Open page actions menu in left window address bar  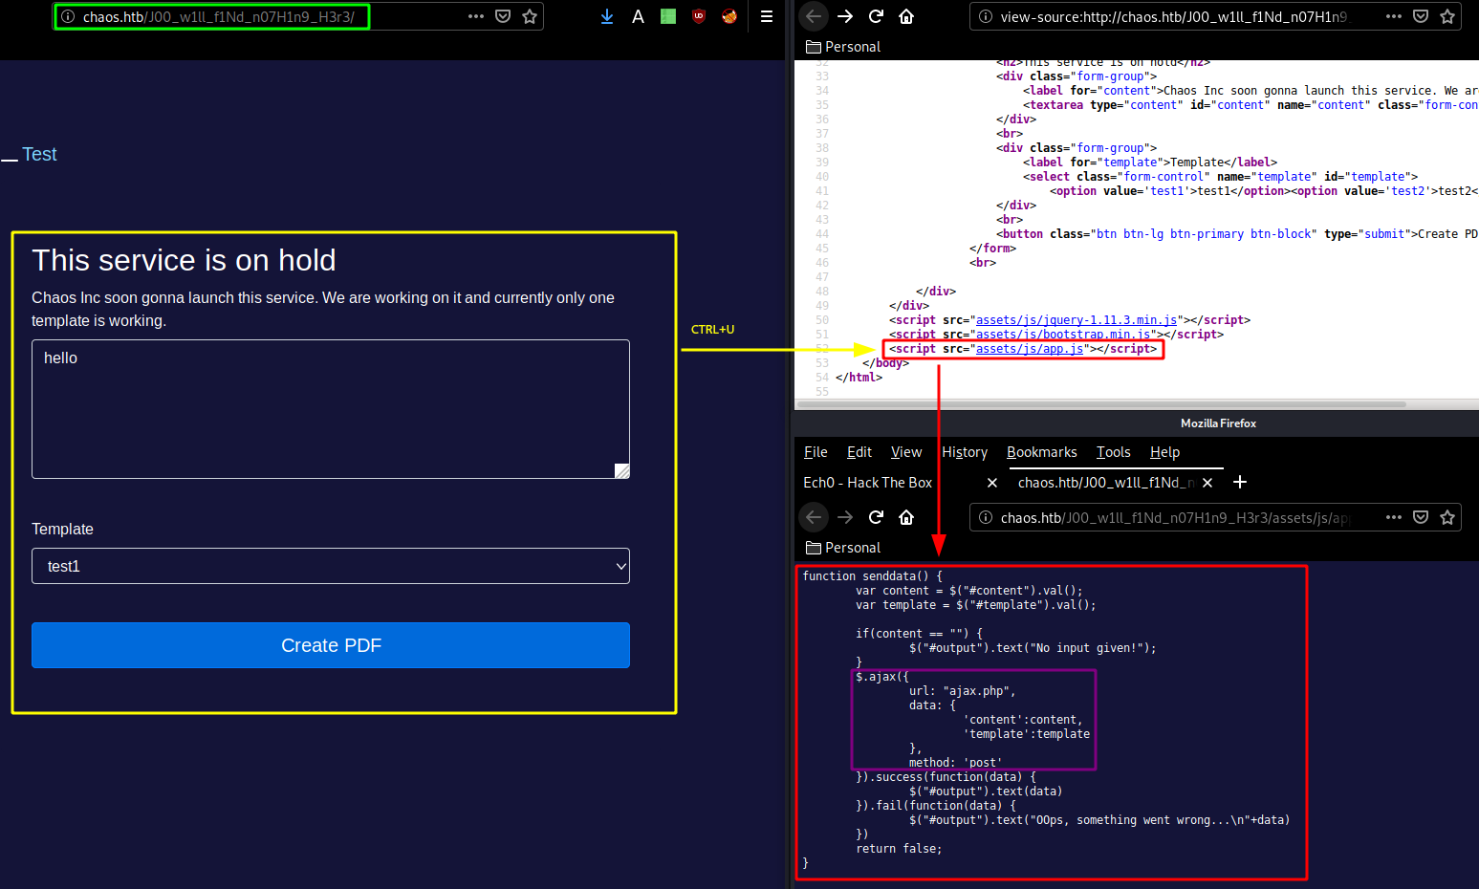[476, 16]
